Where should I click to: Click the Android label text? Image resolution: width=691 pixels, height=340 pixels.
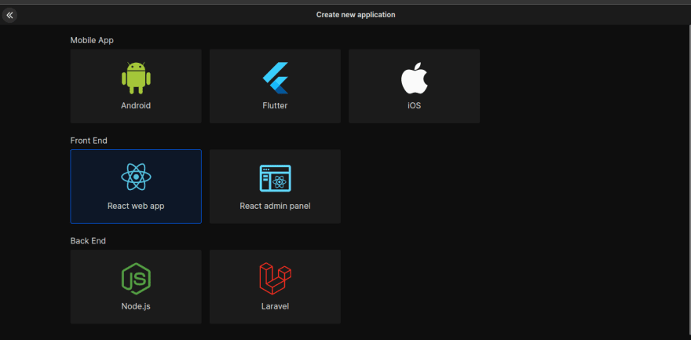(136, 106)
